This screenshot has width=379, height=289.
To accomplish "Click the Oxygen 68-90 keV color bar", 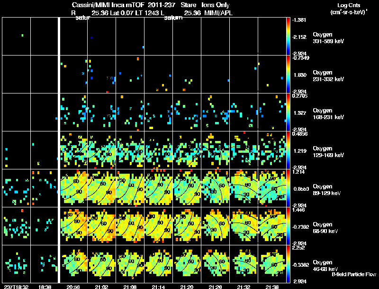I will pos(288,226).
